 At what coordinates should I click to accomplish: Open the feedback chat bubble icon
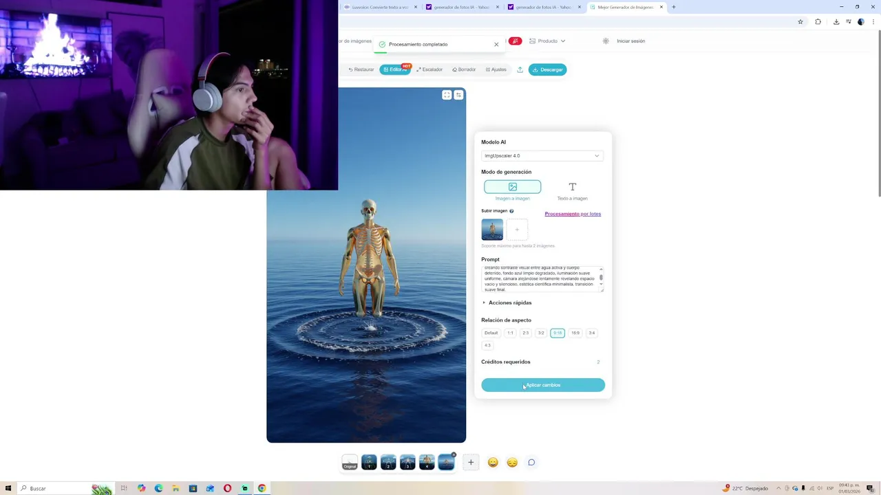[x=531, y=463]
